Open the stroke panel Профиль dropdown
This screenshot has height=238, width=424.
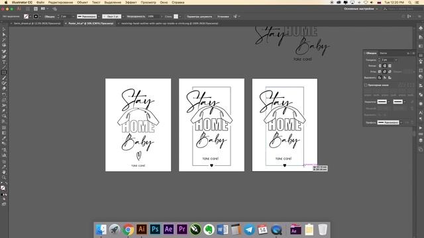[401, 122]
